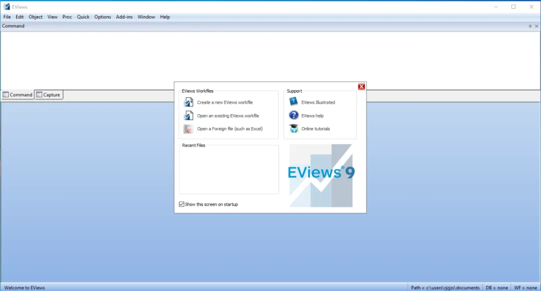Viewport: 541px width, 291px height.
Task: Click inside the Command input area
Action: pyautogui.click(x=270, y=60)
